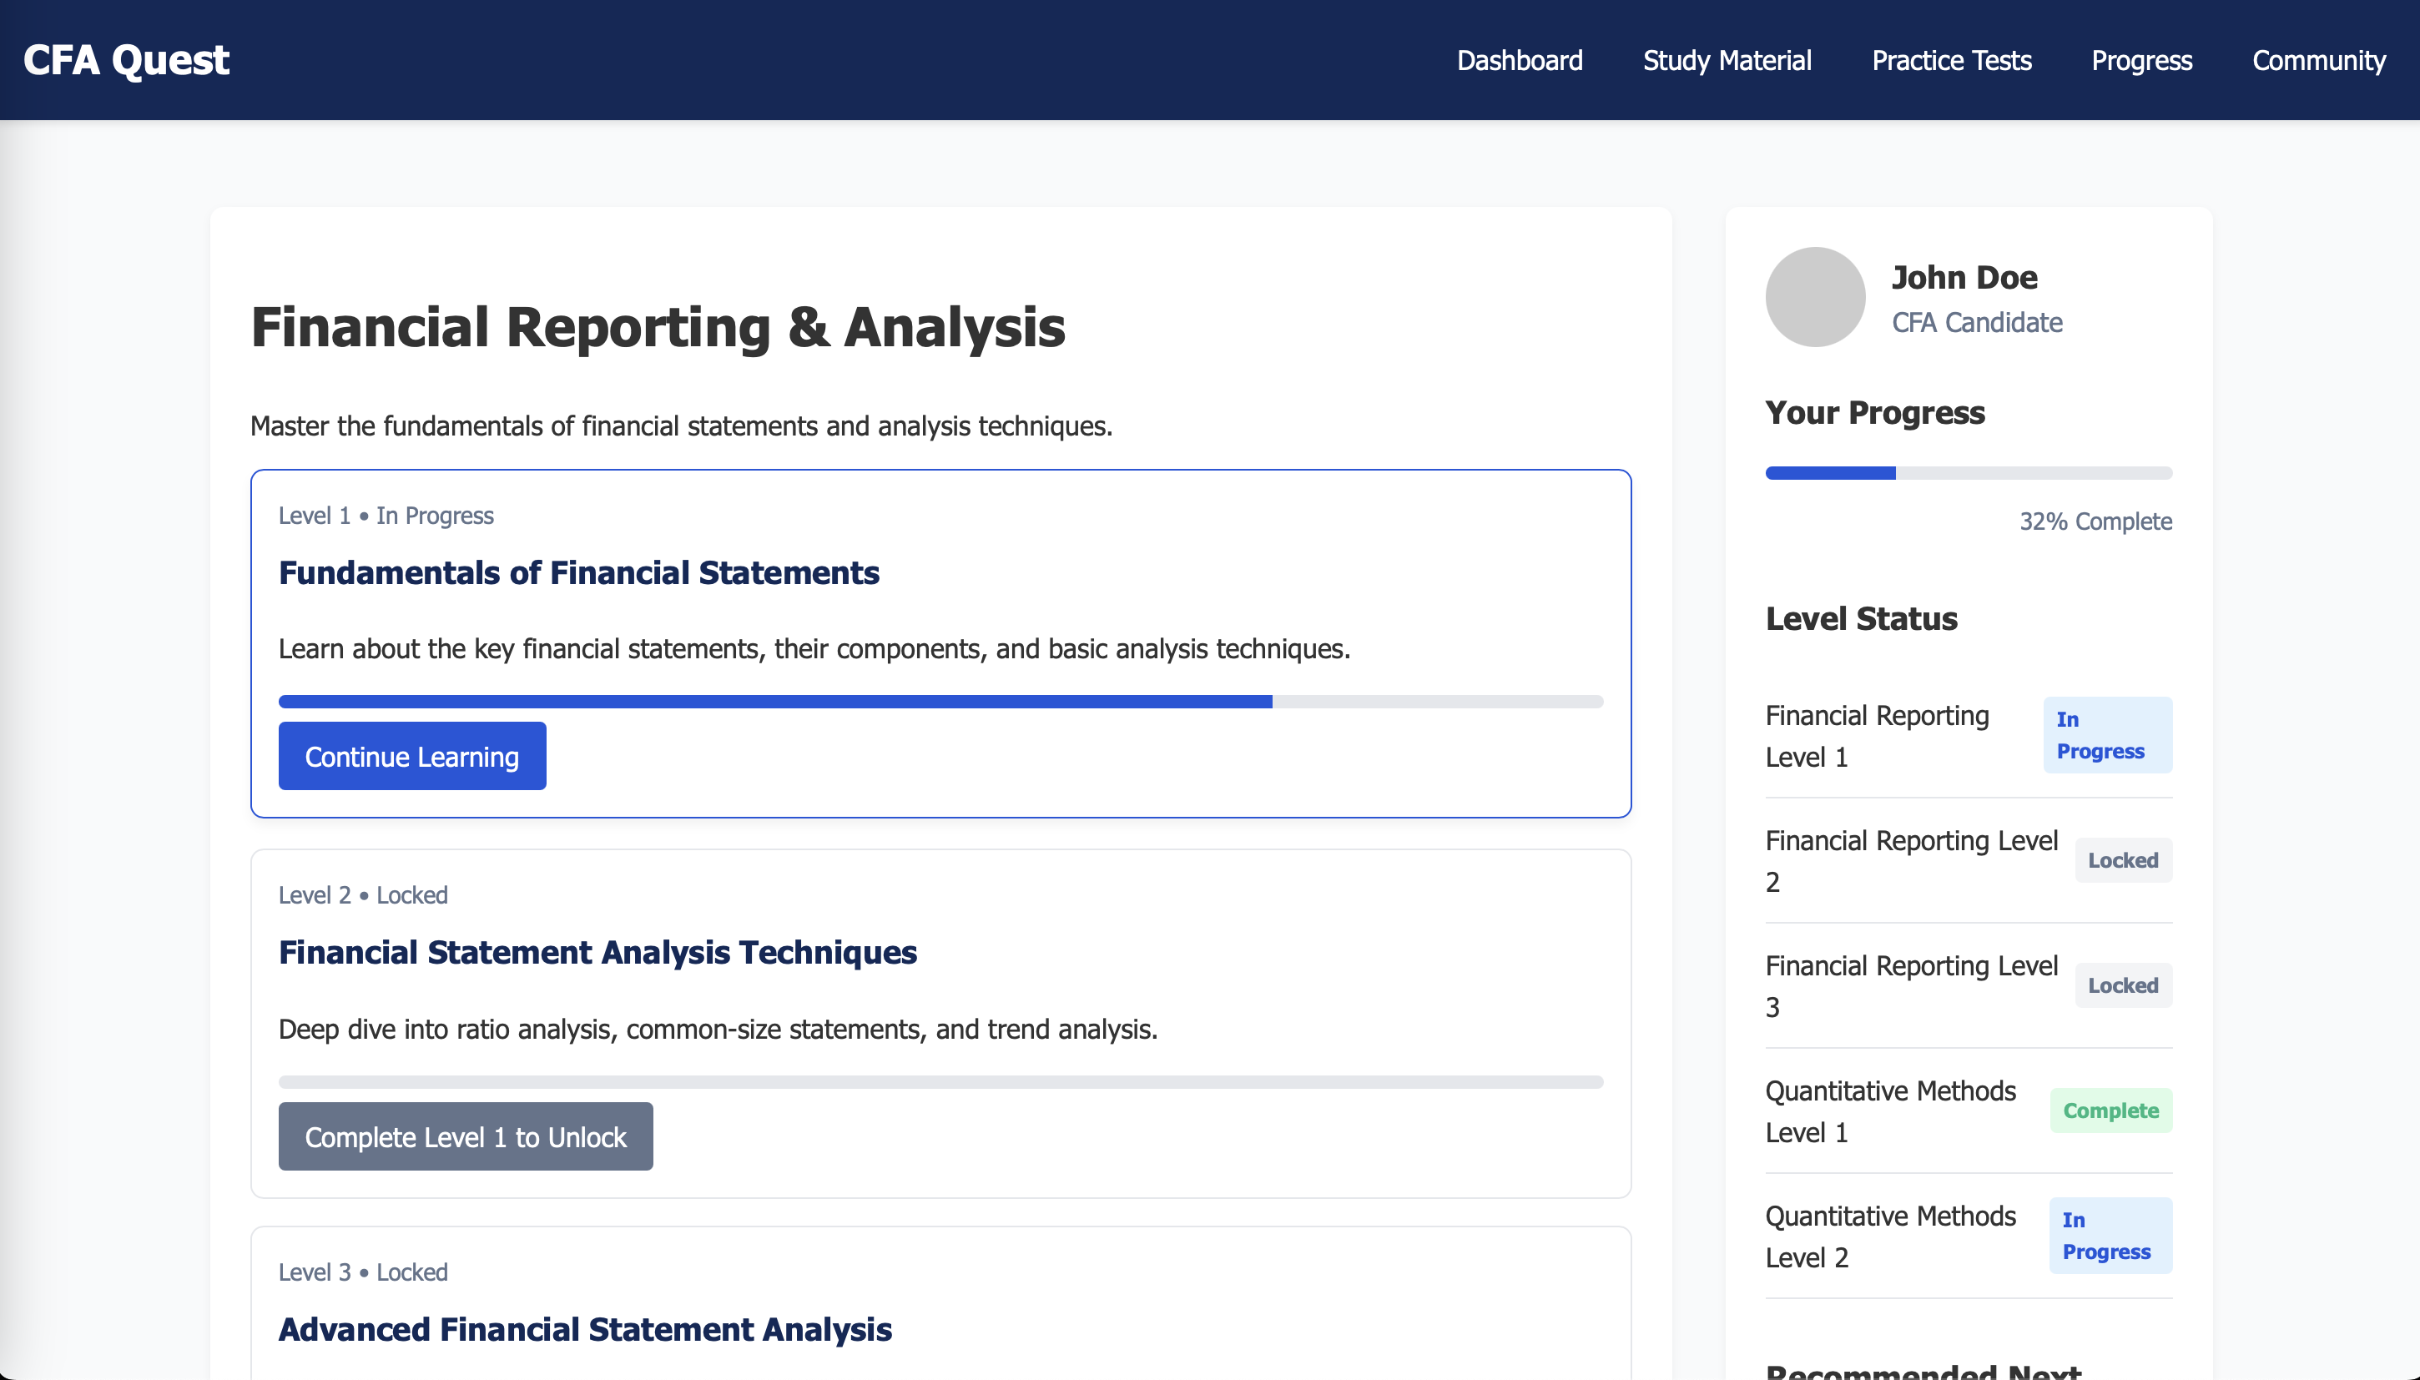Click the Level Status heading
The width and height of the screenshot is (2420, 1380).
(x=1861, y=618)
